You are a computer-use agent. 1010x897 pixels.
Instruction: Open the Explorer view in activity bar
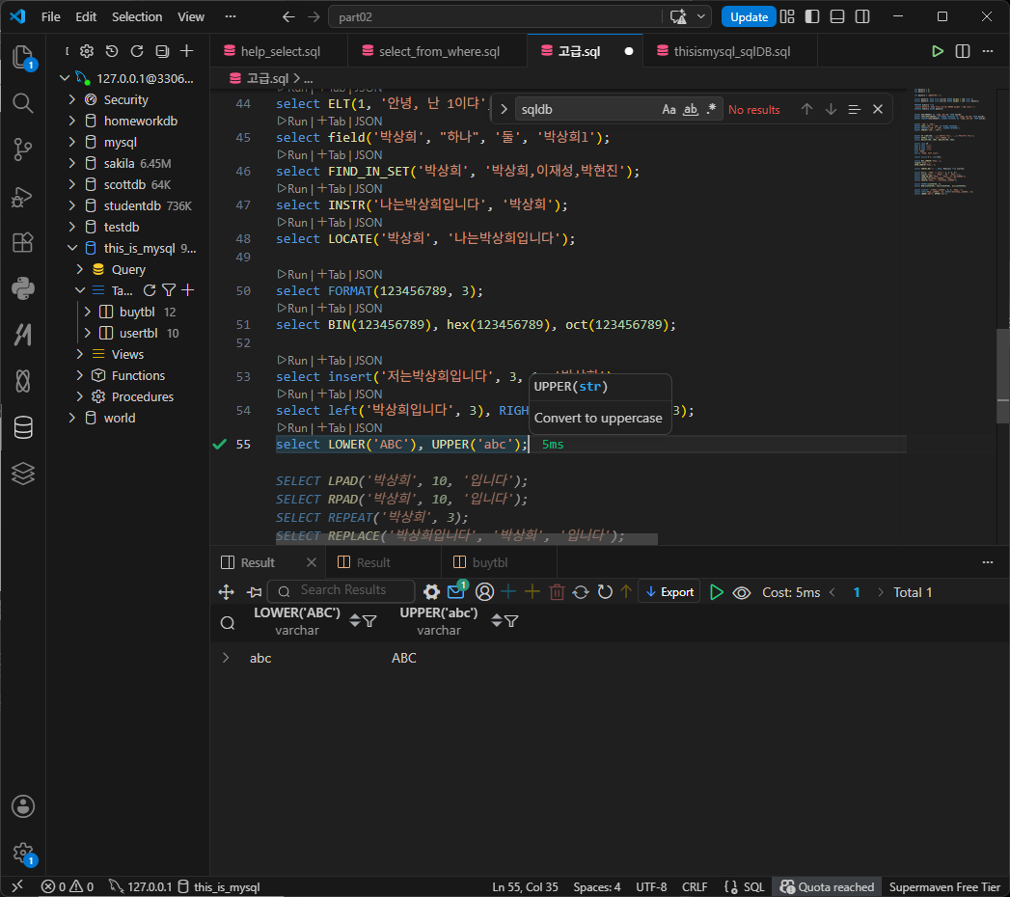click(23, 57)
